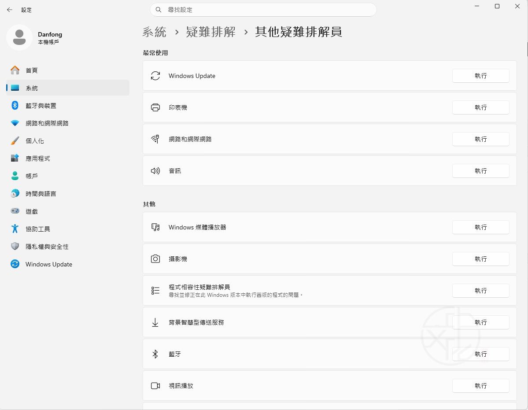Click the 其他疑難排解員 page title
528x410 pixels.
click(298, 32)
